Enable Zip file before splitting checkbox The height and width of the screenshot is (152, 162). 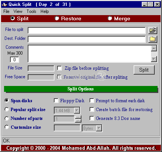pos(60,68)
